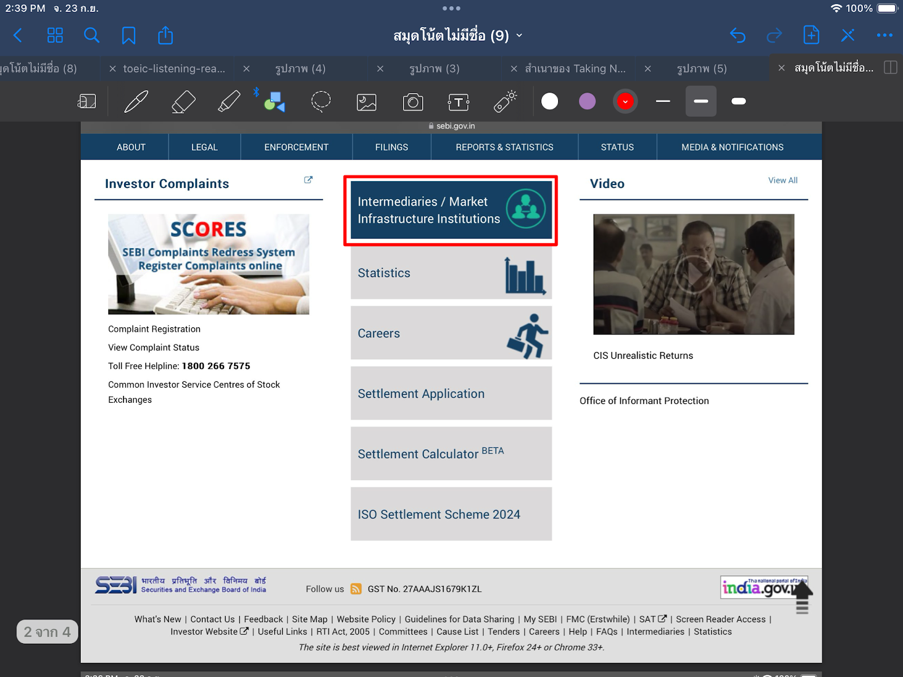Switch to toeic-listening-rea... tab
The width and height of the screenshot is (903, 677).
(x=174, y=68)
